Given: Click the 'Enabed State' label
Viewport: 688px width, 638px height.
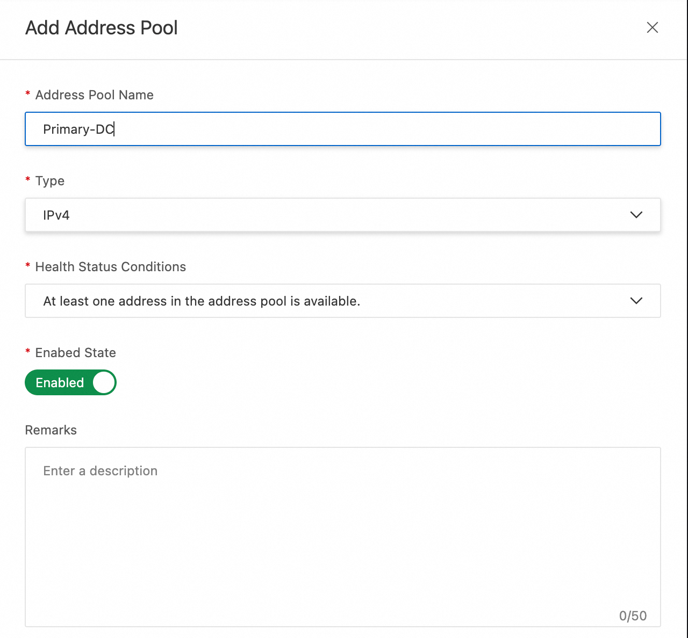Looking at the screenshot, I should pos(76,353).
